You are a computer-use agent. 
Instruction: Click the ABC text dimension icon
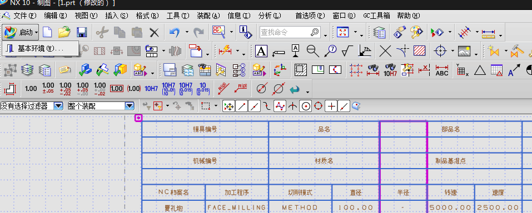tap(442, 70)
